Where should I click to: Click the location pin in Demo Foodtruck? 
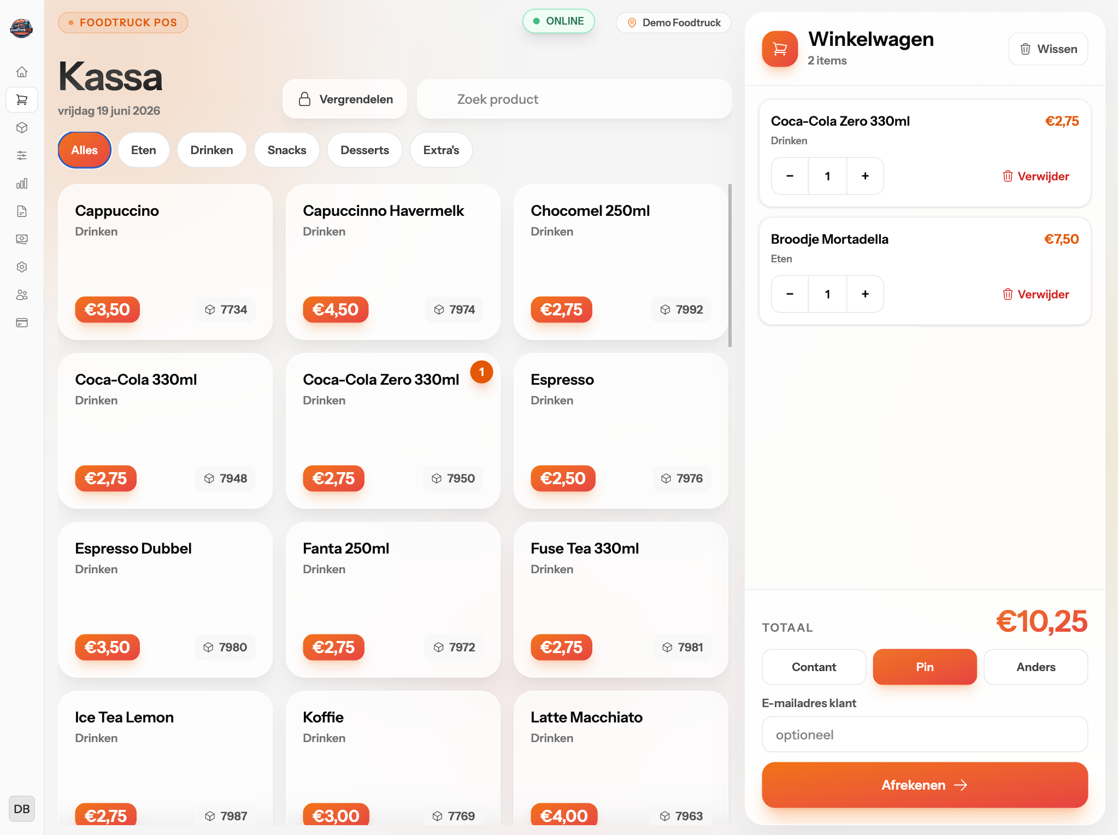click(x=632, y=22)
